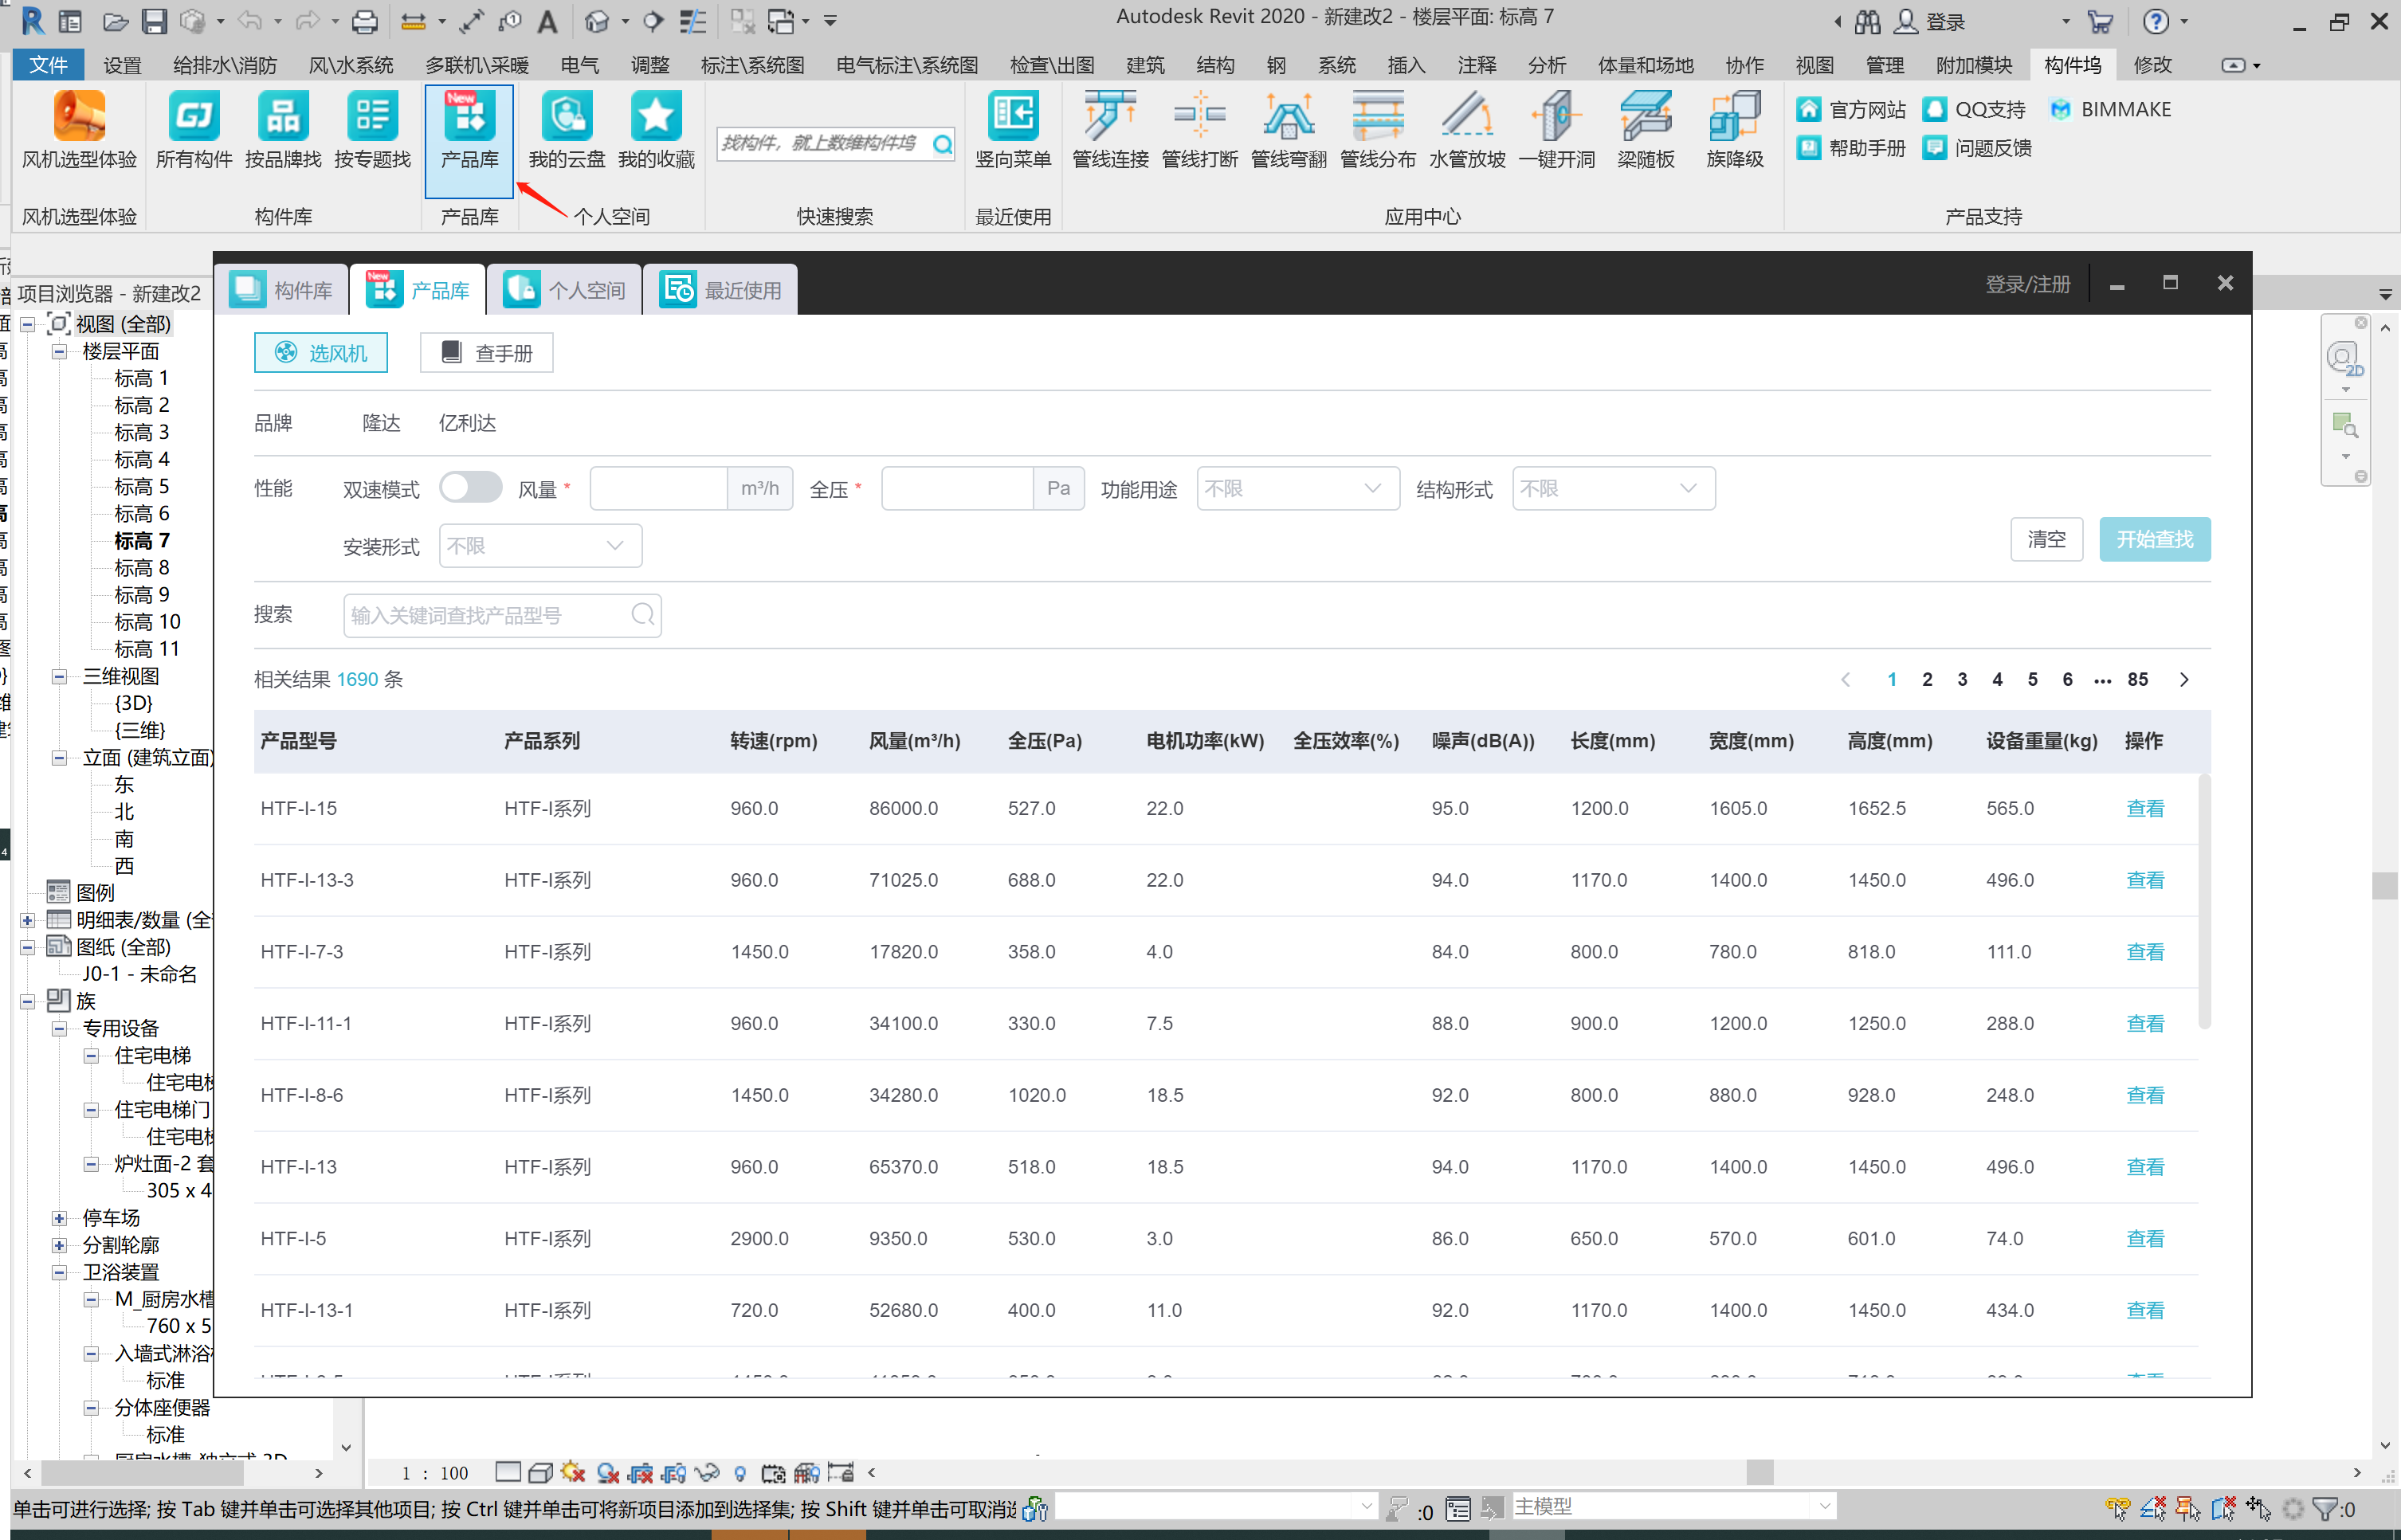
Task: Open 问题反馈 feedback
Action: pyautogui.click(x=1976, y=148)
